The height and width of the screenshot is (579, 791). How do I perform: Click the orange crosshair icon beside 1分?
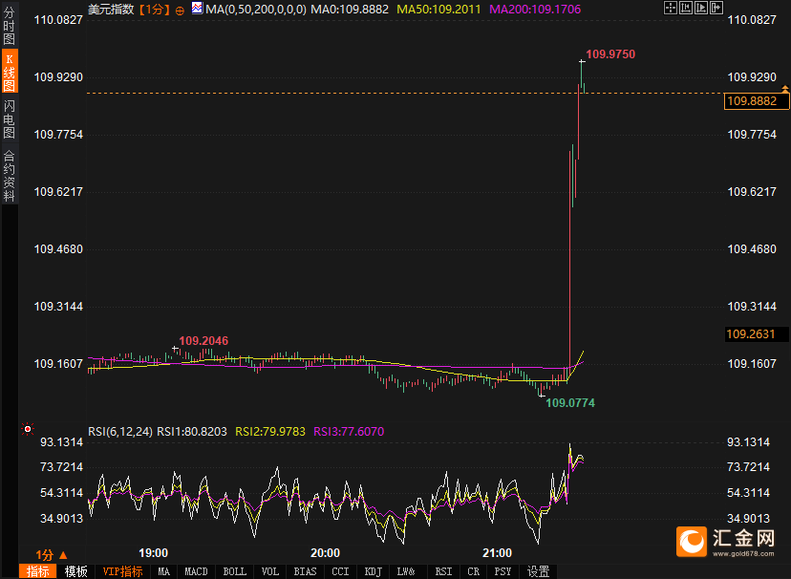click(x=180, y=10)
